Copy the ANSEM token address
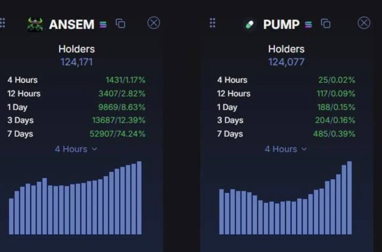Viewport: 382px width, 252px height. click(120, 24)
